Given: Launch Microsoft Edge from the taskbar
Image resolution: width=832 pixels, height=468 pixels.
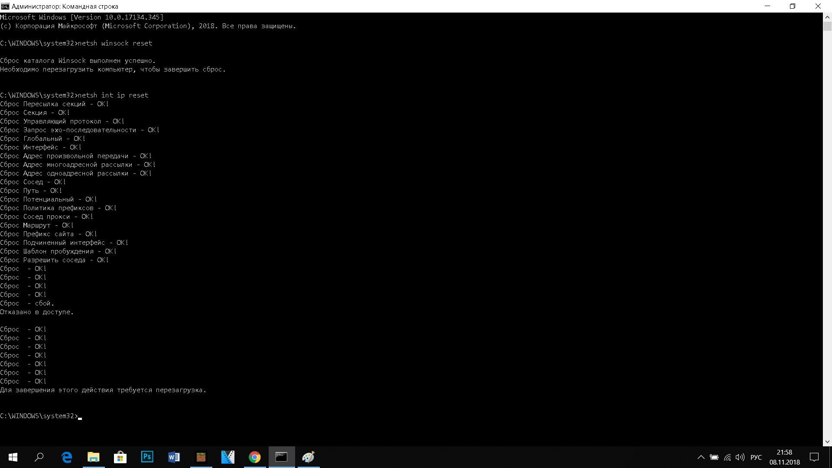Looking at the screenshot, I should tap(67, 457).
